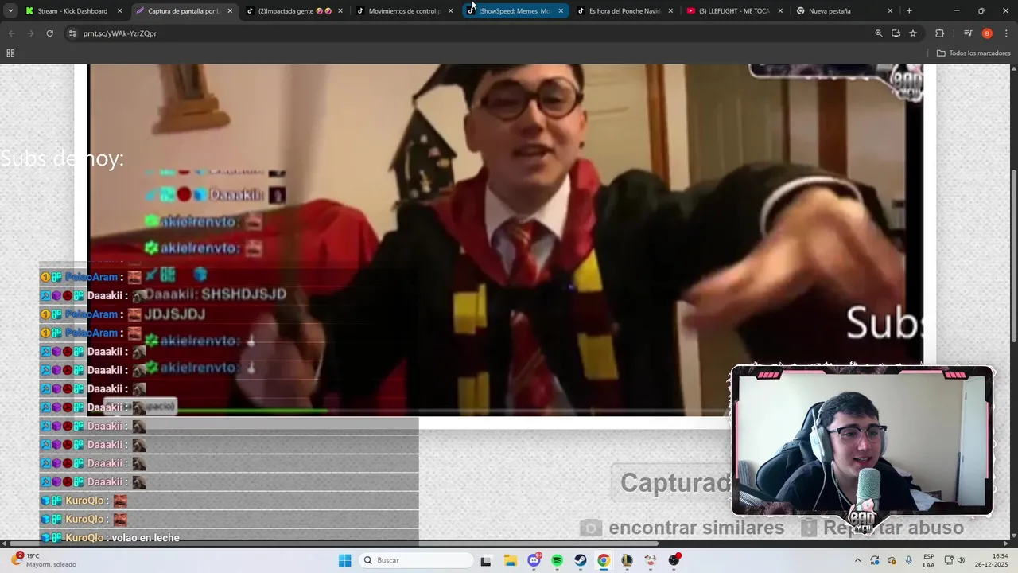Close the Nueva pestaña tab
The width and height of the screenshot is (1018, 573).
(890, 11)
